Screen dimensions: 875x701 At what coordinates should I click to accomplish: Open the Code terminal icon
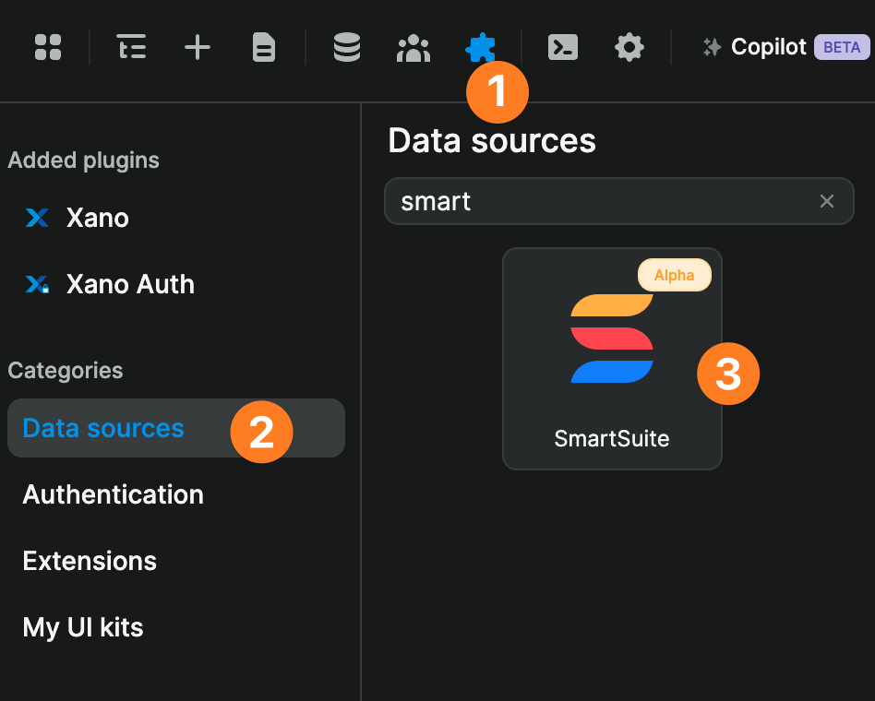562,47
